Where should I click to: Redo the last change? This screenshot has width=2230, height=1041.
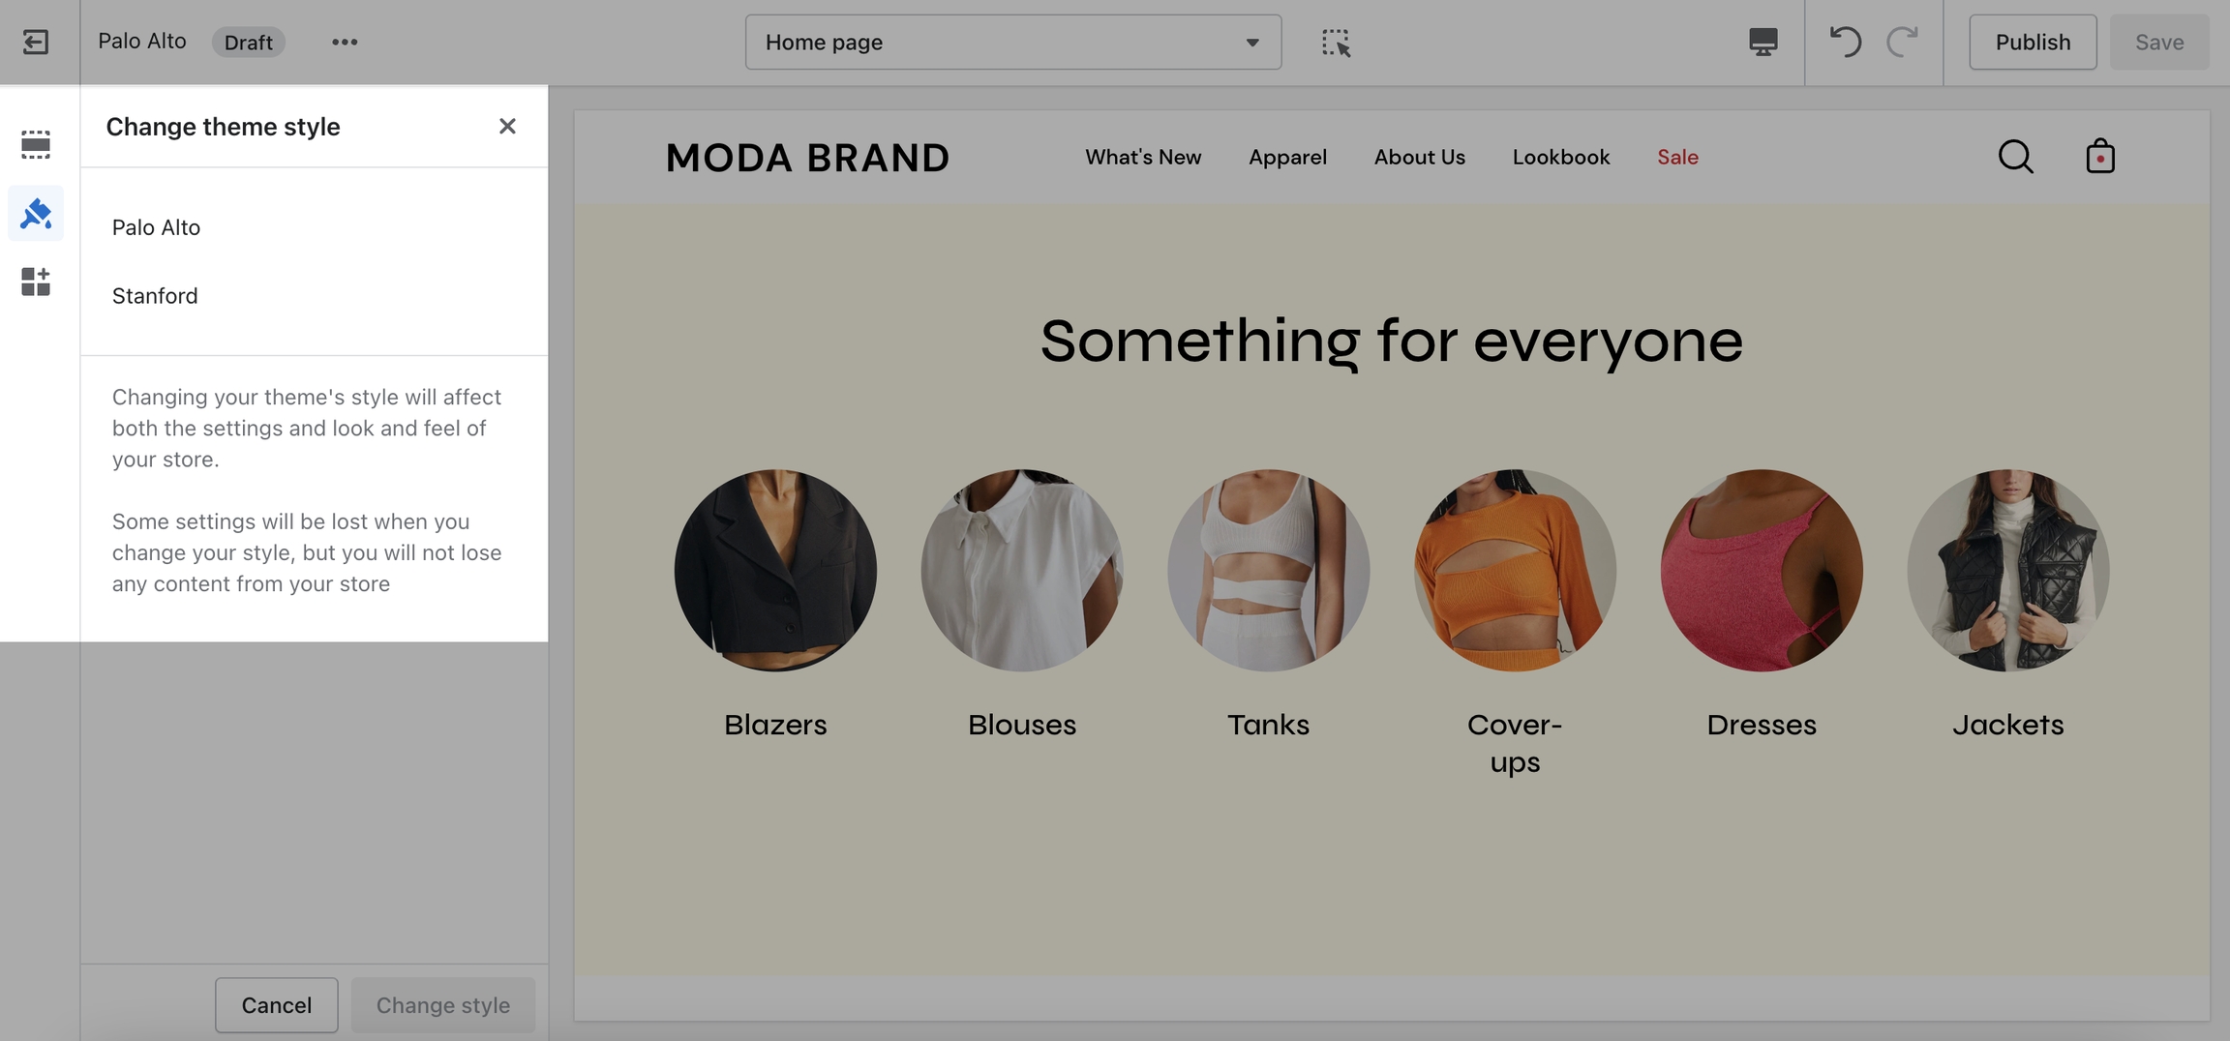coord(1902,42)
